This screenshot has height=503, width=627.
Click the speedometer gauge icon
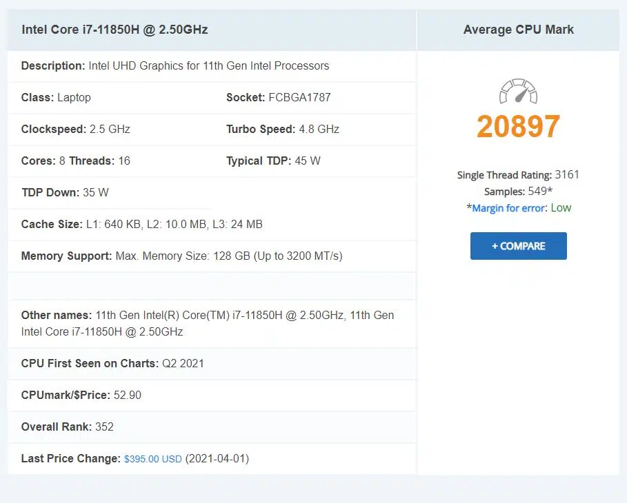[518, 92]
